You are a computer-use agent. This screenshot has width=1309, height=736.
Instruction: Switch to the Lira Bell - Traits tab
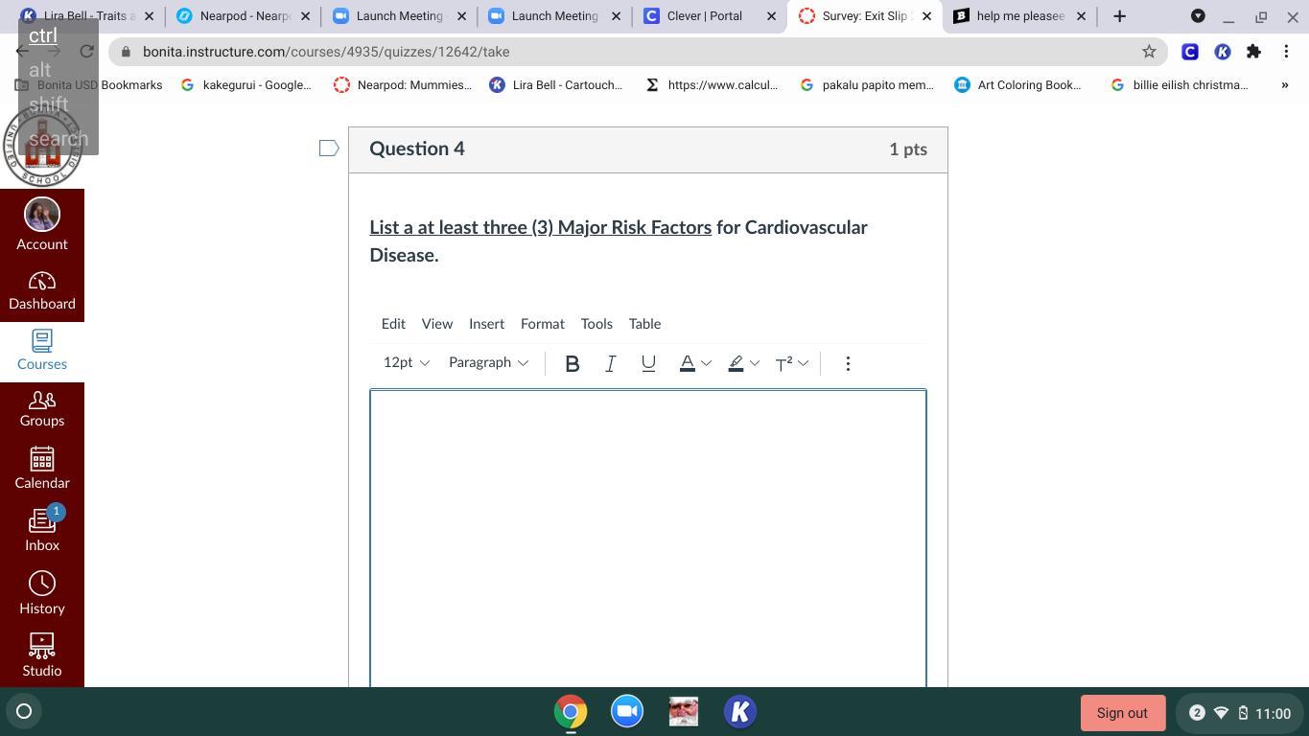click(86, 16)
